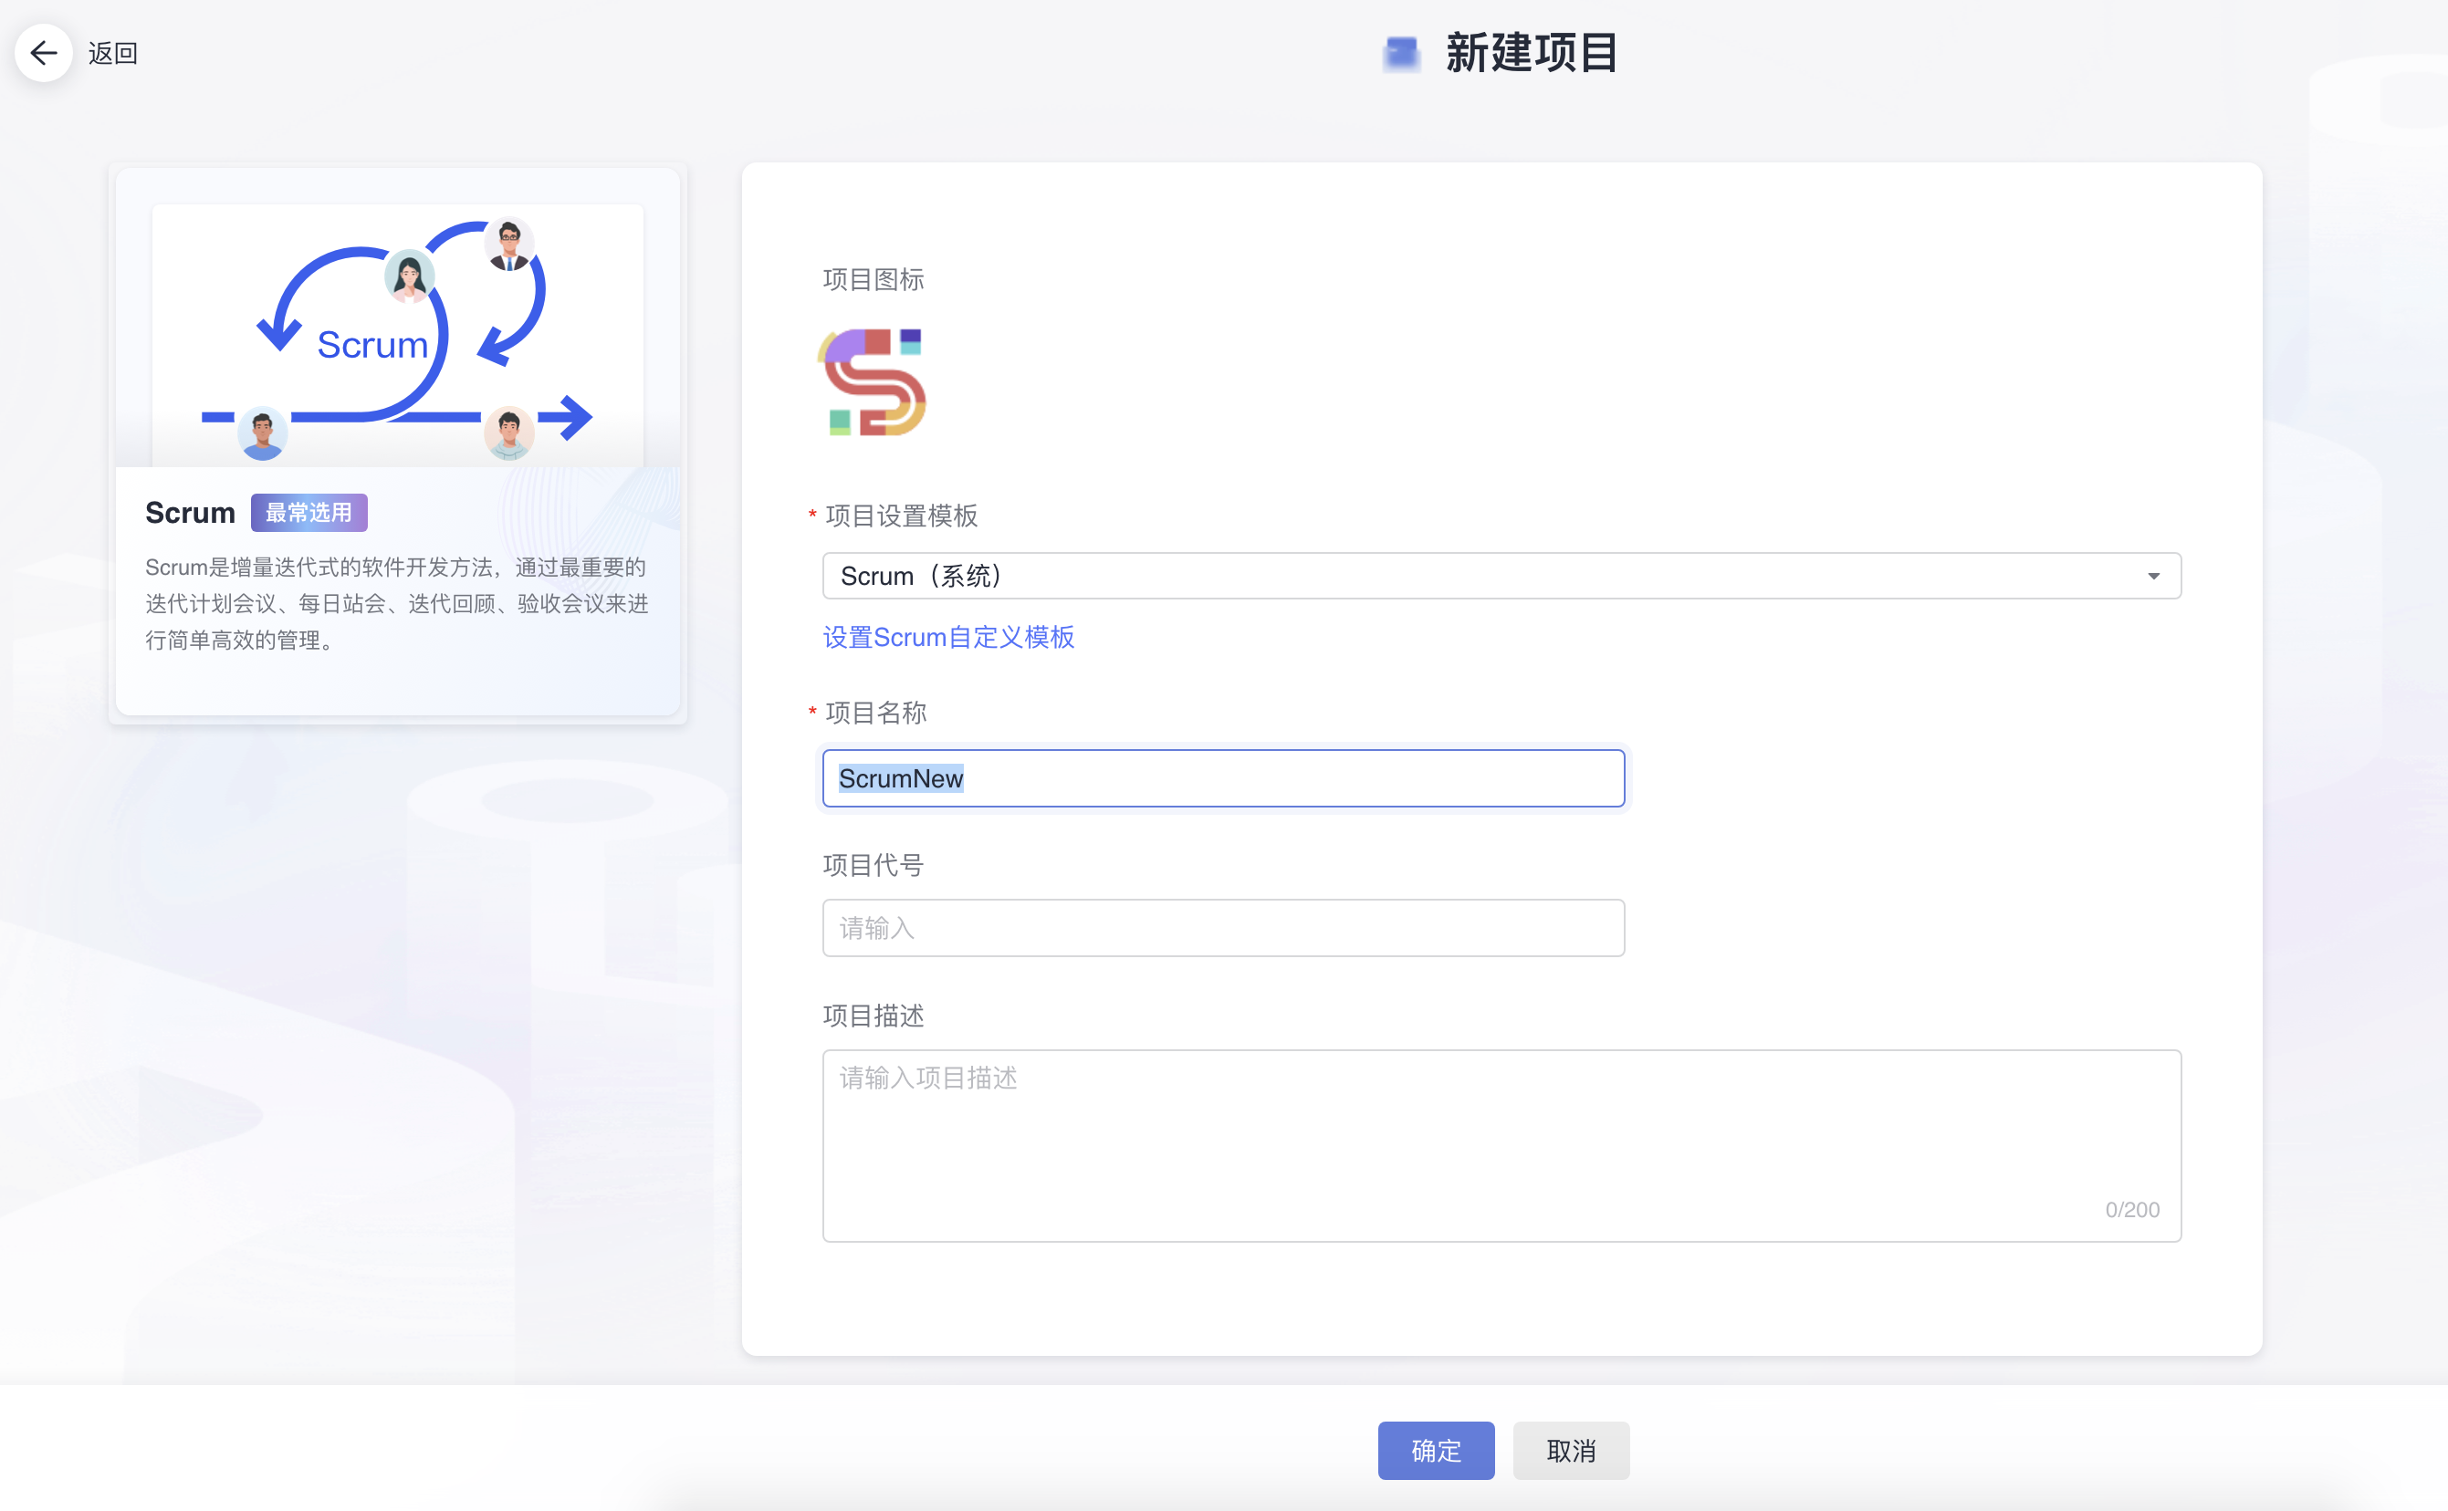Click the Scrum card title text

pos(190,513)
